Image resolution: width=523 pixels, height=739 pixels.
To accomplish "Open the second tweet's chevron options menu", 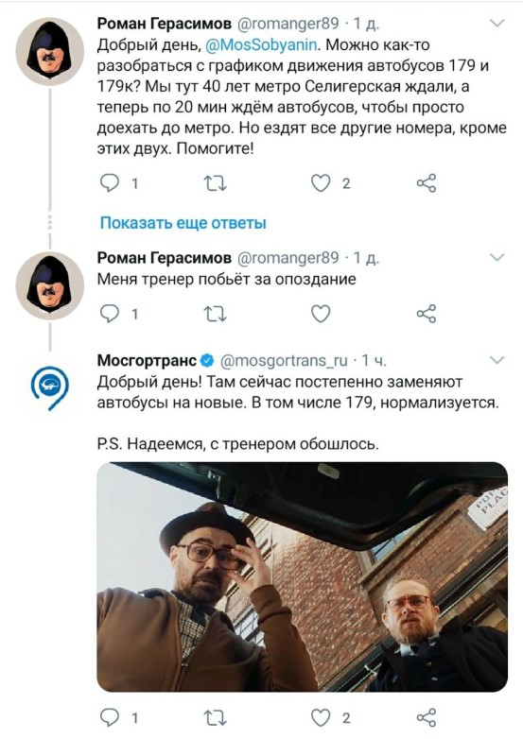I will [x=497, y=257].
